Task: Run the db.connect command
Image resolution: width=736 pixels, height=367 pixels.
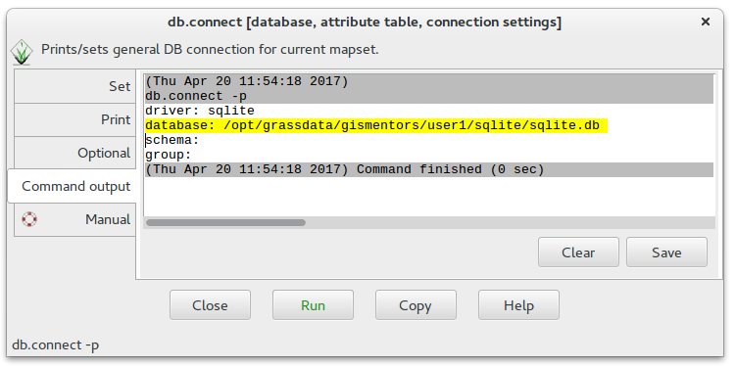Action: [x=313, y=305]
